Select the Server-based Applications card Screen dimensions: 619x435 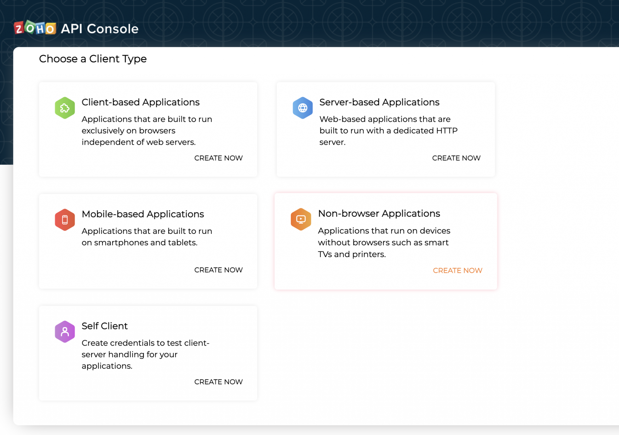(385, 129)
